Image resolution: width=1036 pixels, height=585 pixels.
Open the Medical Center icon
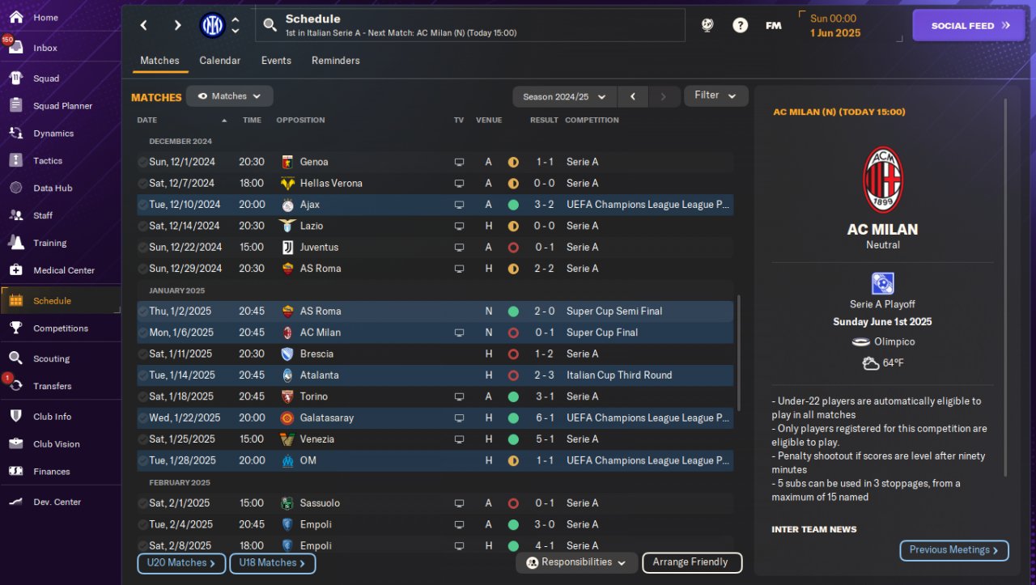tap(16, 270)
